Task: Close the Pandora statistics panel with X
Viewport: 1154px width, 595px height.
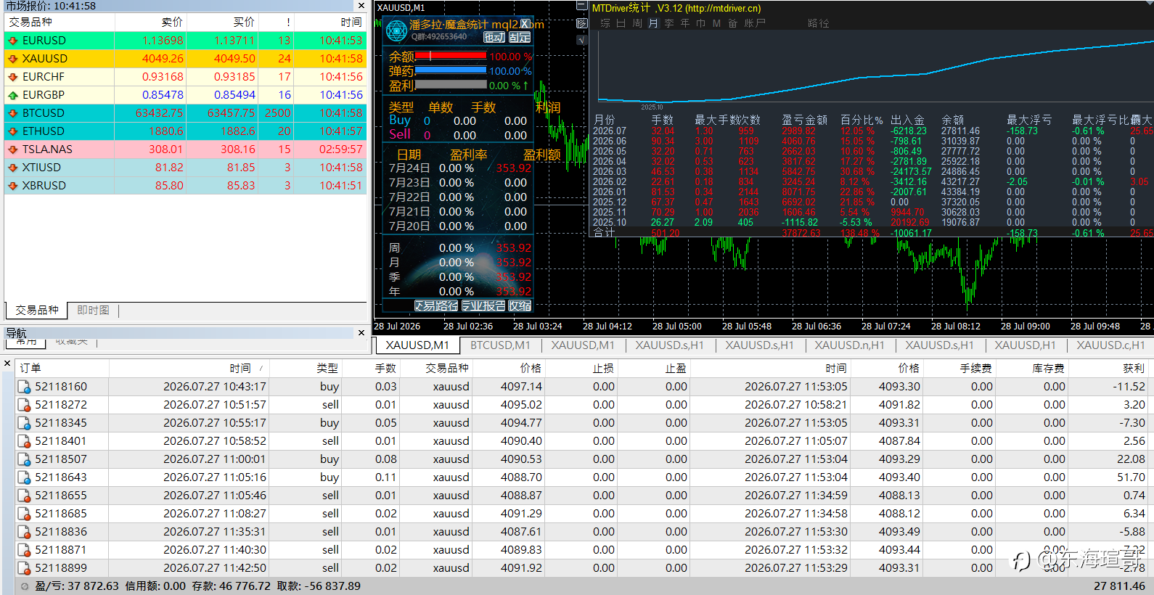Action: coord(525,24)
